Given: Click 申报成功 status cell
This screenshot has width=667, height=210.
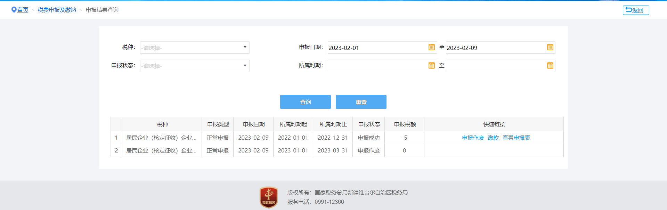Looking at the screenshot, I should click(369, 138).
